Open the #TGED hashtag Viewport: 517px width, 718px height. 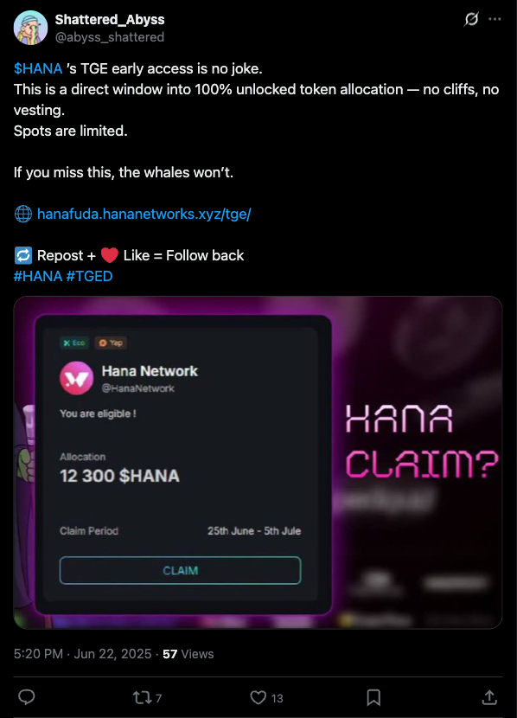[89, 276]
